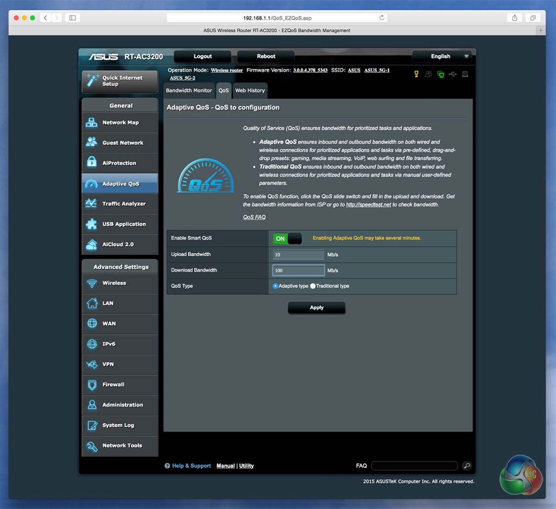
Task: Switch to Web History tab
Action: 250,91
